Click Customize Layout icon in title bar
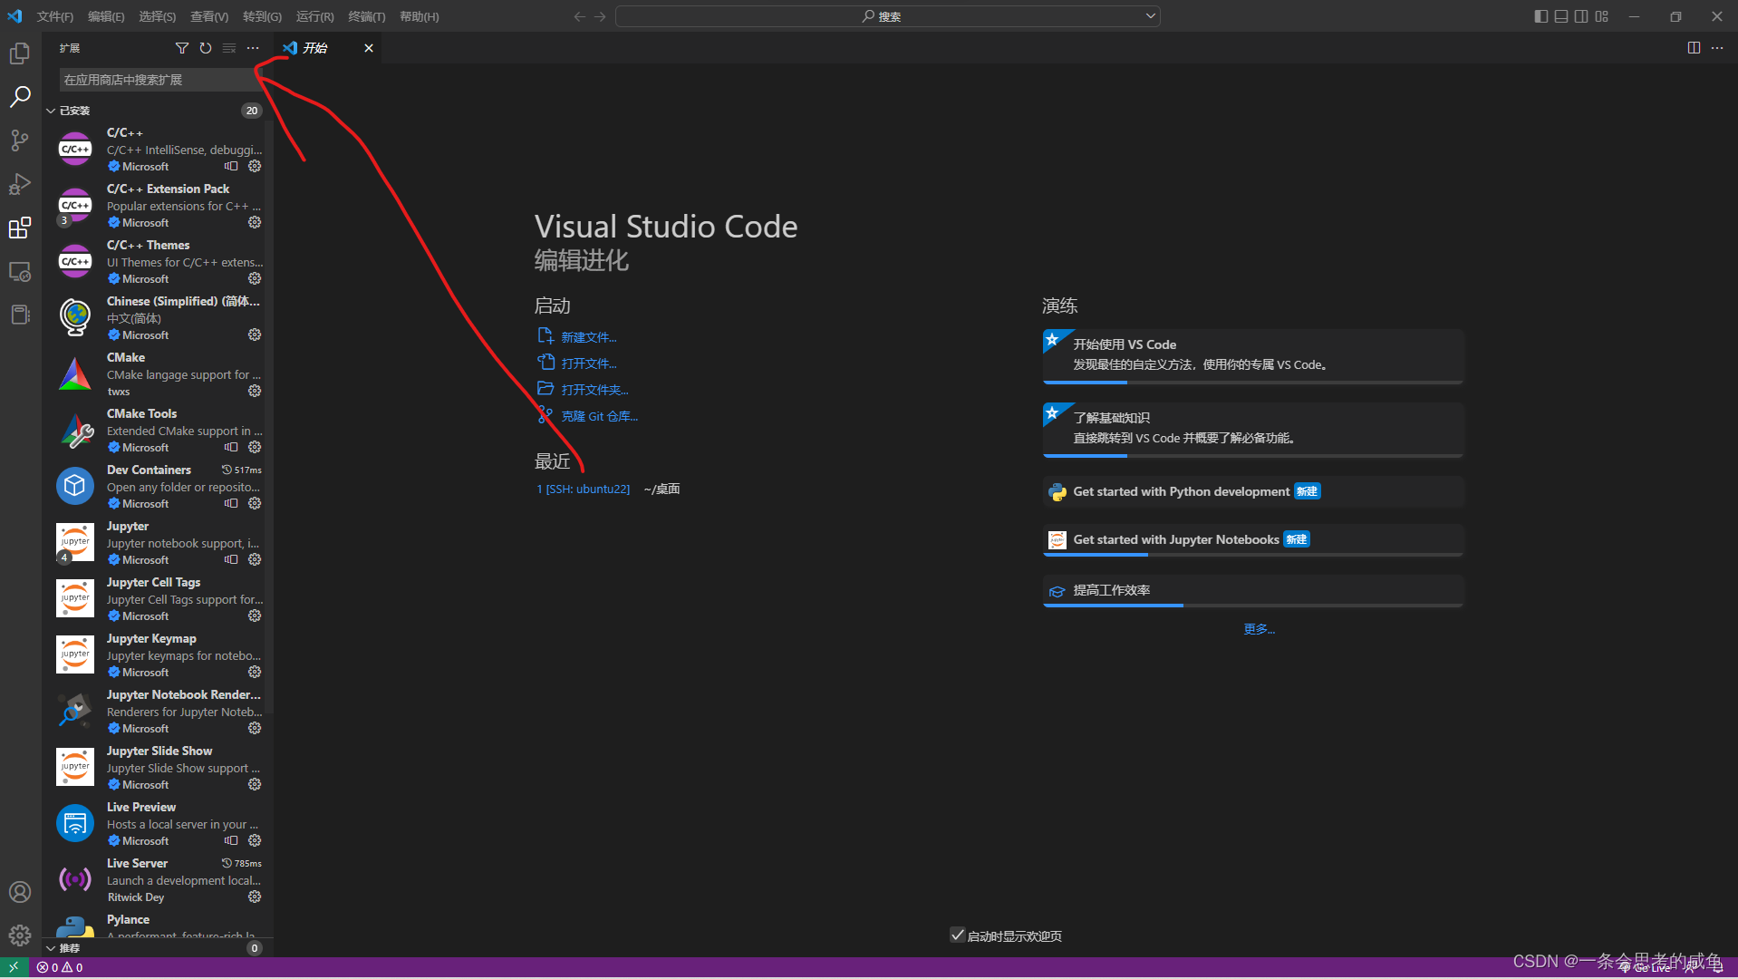 1602,16
